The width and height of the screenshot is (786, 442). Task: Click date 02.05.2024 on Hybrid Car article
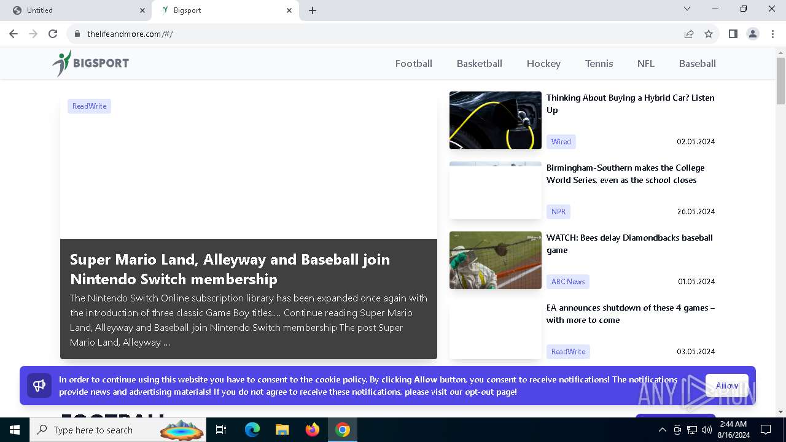(696, 142)
